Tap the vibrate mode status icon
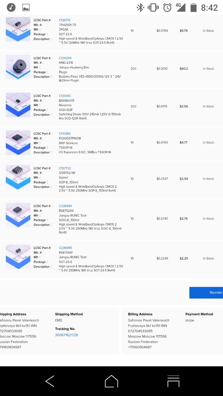This screenshot has width=223, height=396. 153,7
